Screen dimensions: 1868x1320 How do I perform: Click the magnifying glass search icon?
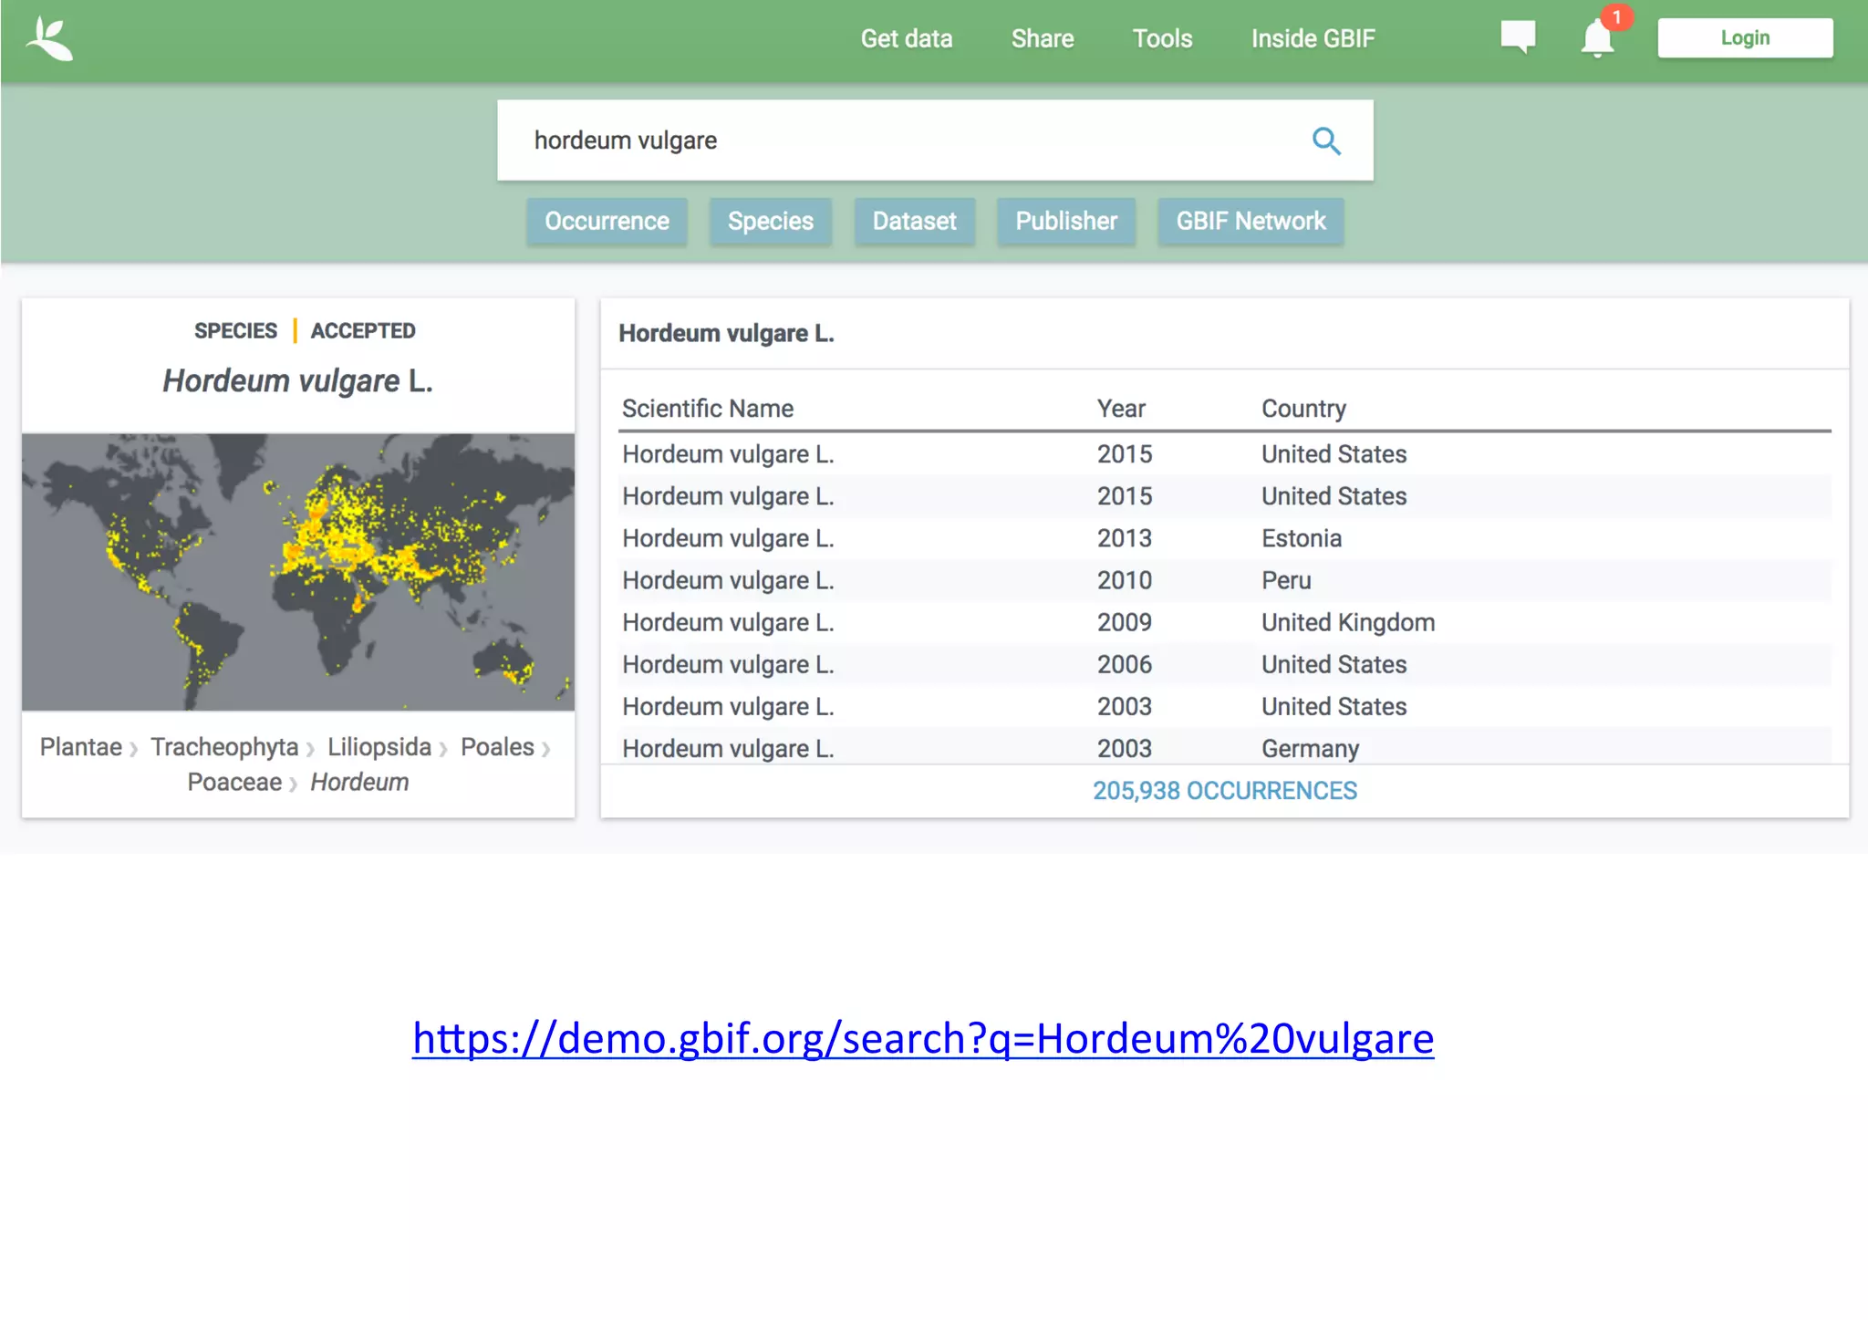[1326, 140]
